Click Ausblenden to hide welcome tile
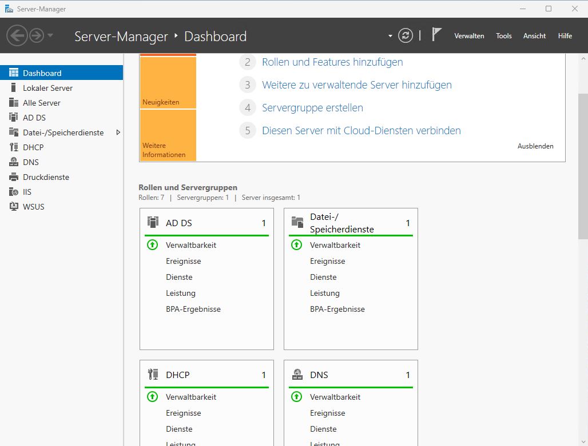 click(535, 146)
